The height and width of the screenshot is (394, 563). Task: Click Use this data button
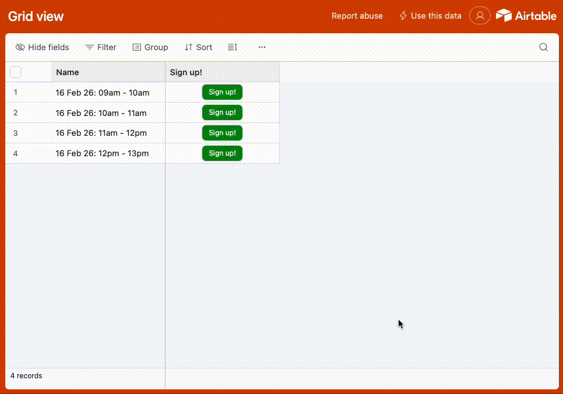point(430,16)
